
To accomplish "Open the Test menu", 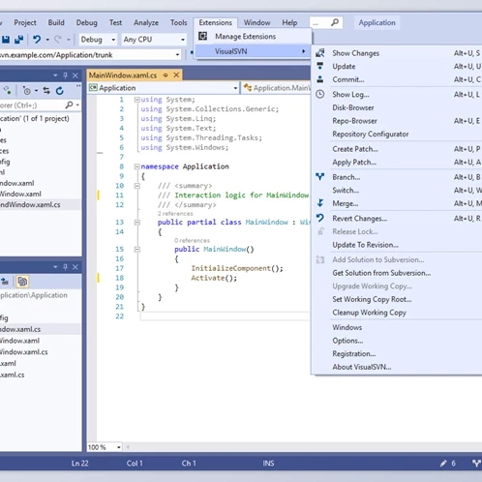I will pyautogui.click(x=115, y=22).
